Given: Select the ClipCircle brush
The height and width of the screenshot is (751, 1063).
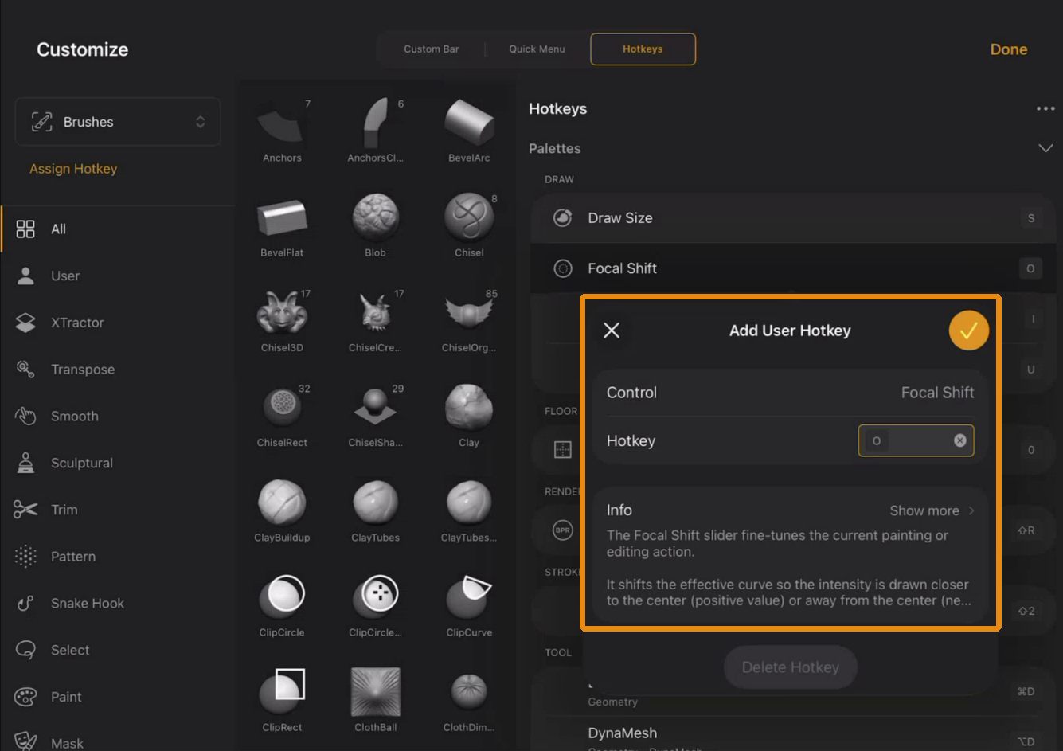Looking at the screenshot, I should click(x=282, y=604).
